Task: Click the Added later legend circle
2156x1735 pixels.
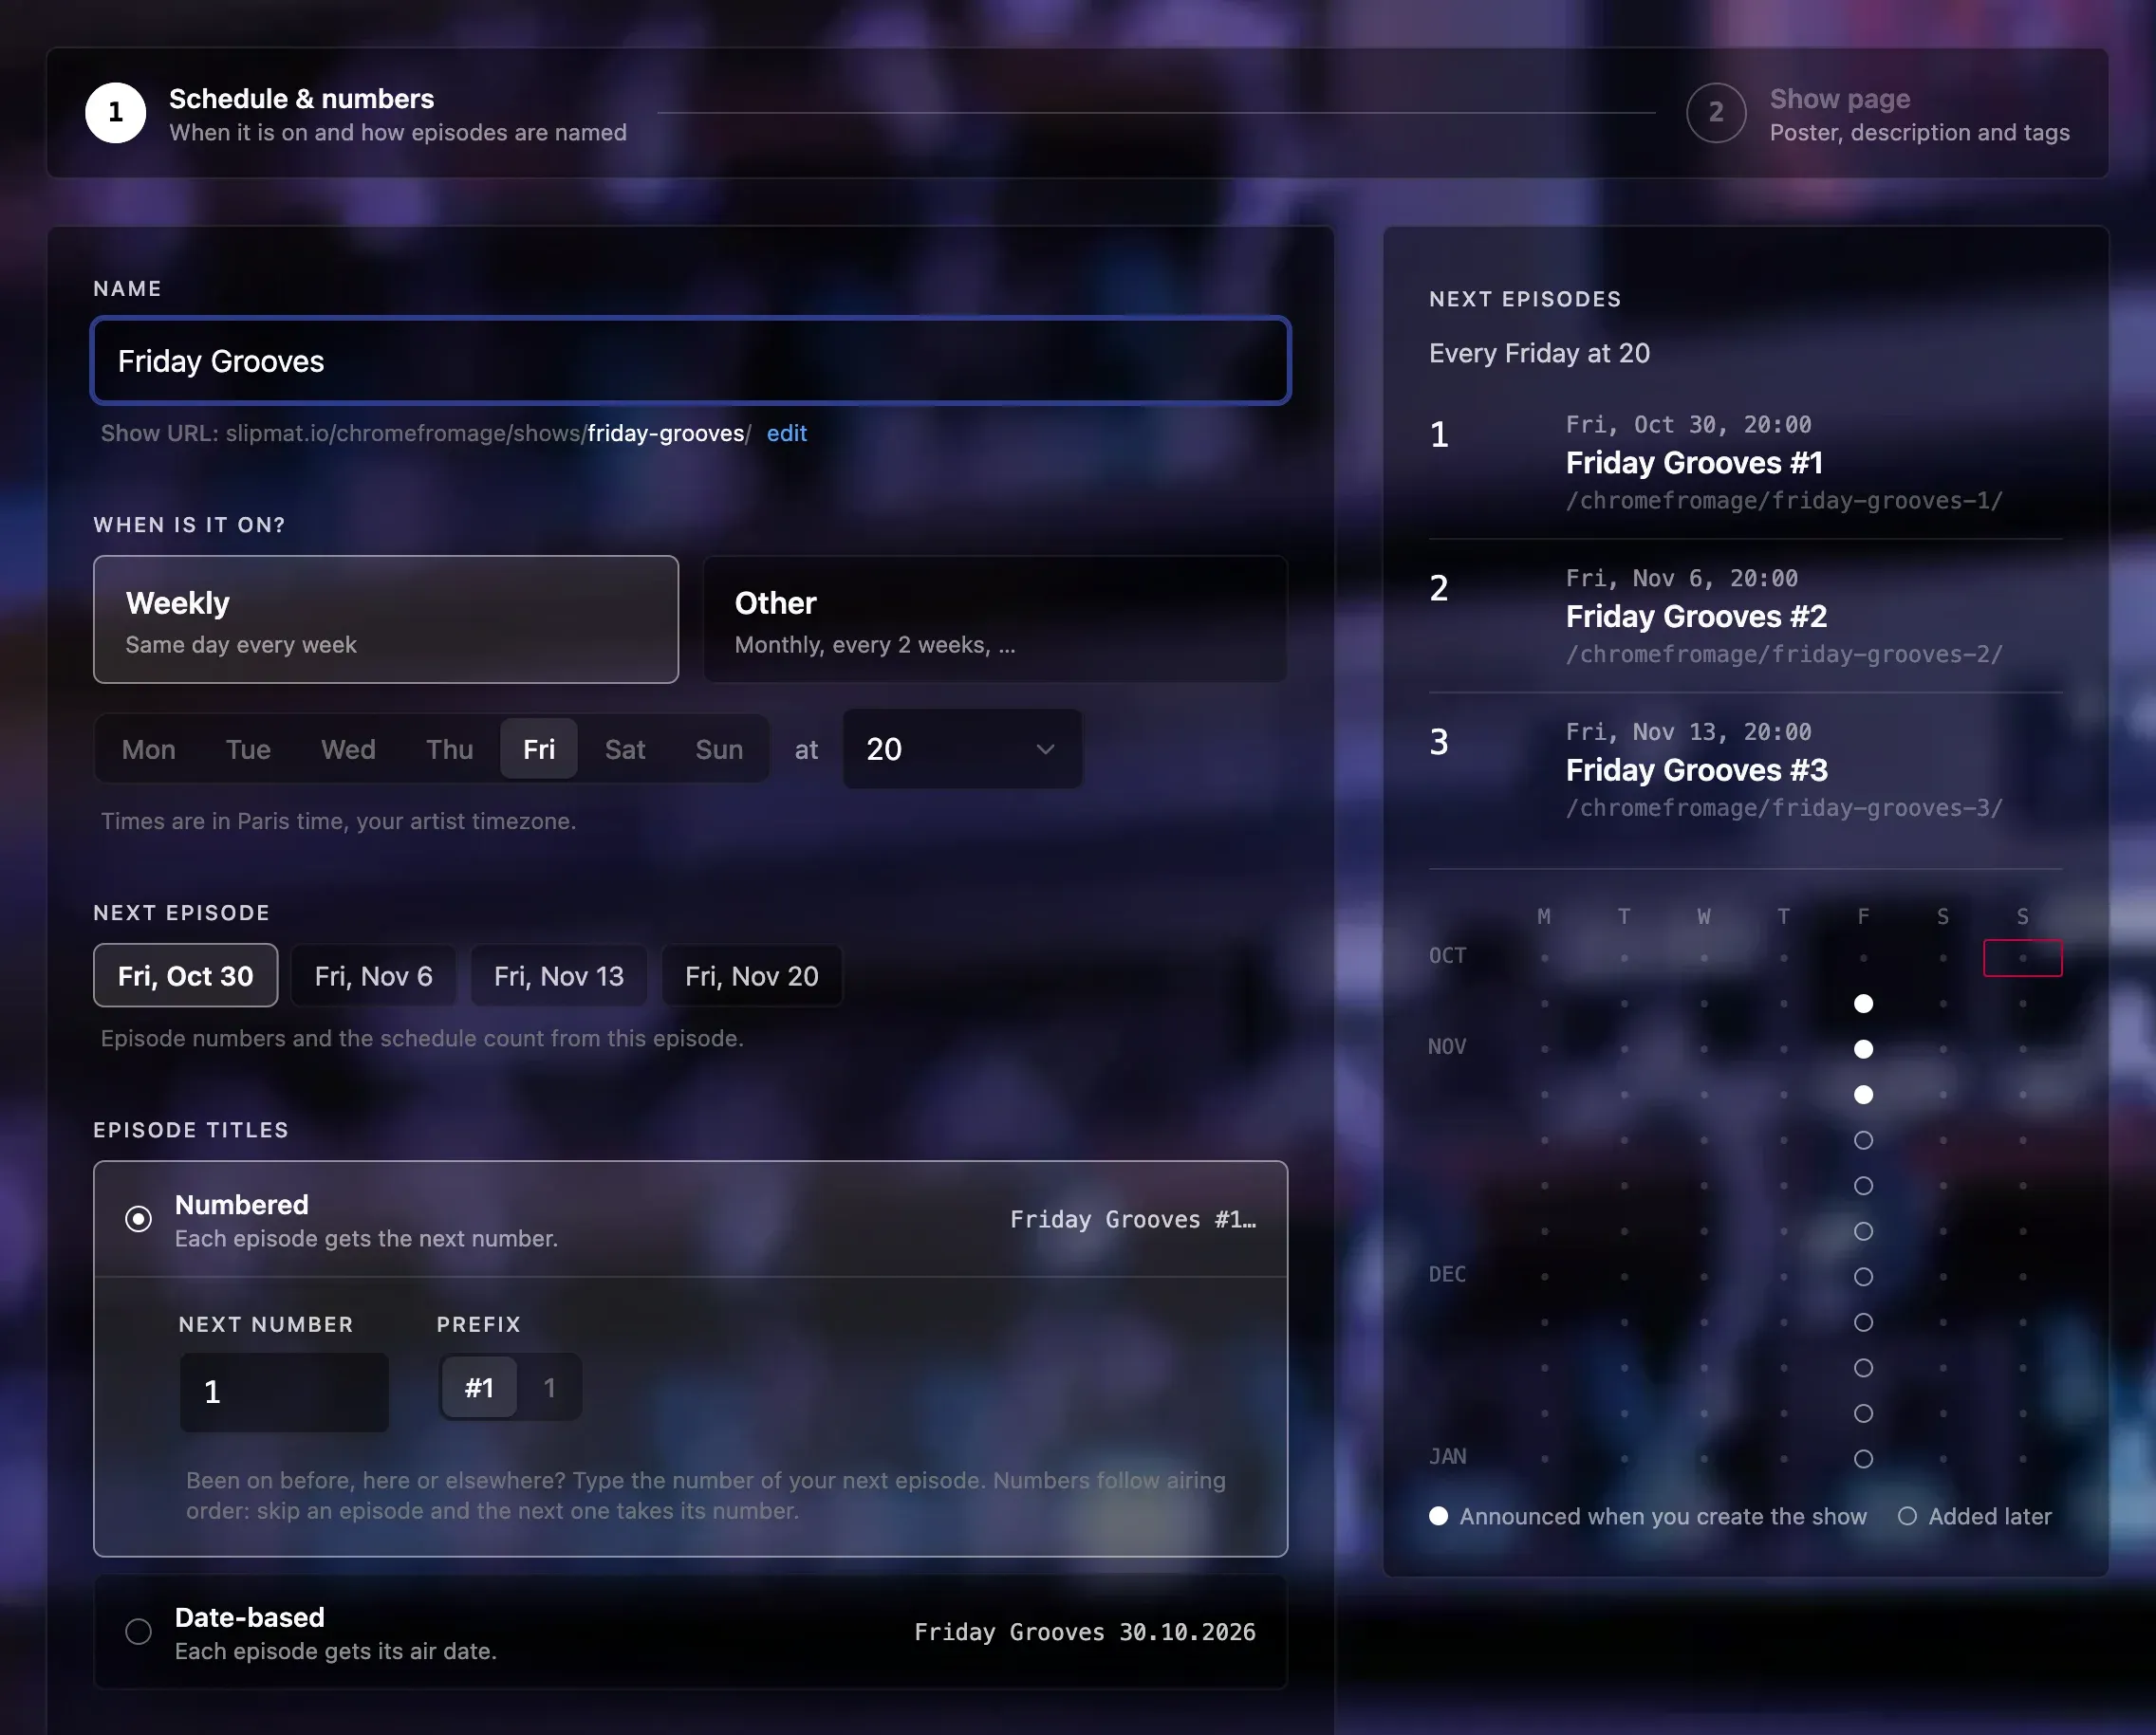Action: tap(1907, 1516)
